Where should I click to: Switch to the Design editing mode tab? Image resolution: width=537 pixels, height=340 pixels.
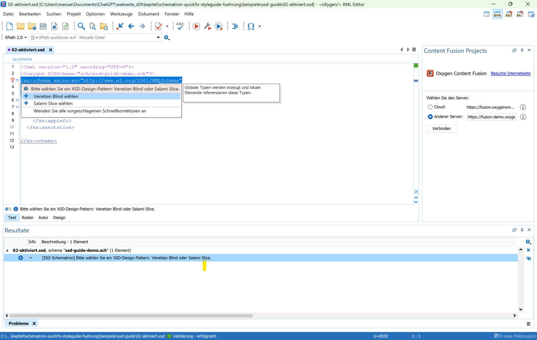[59, 218]
